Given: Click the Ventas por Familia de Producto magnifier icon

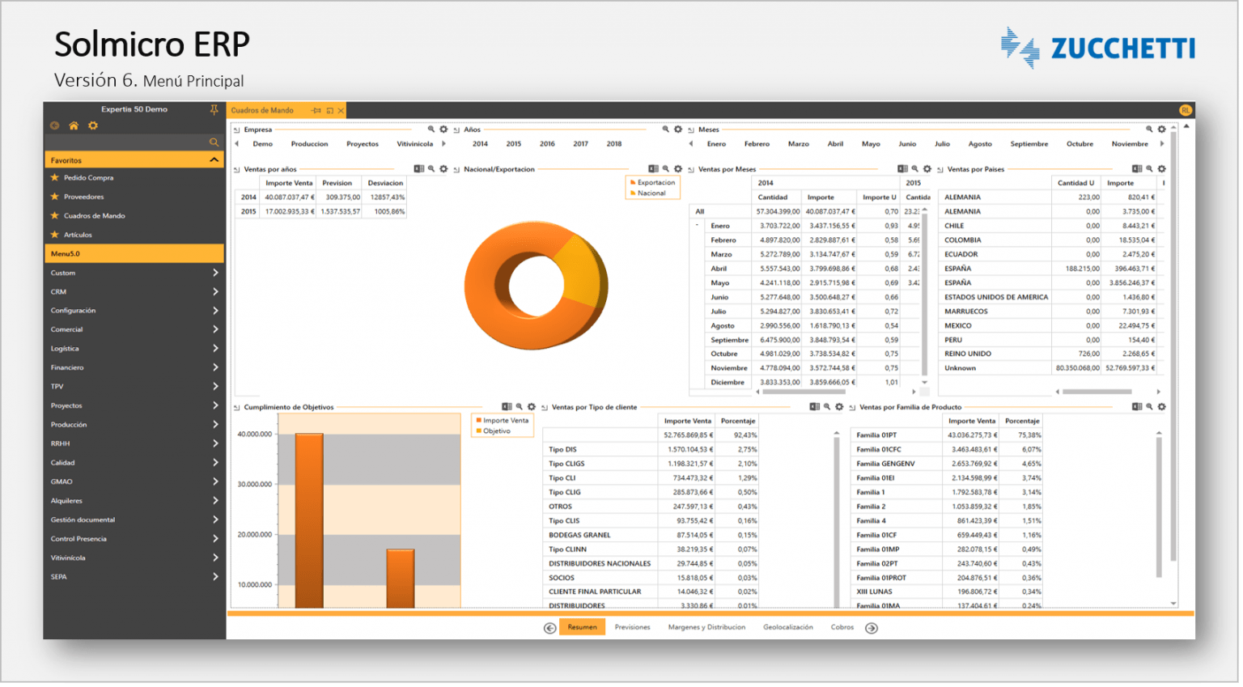Looking at the screenshot, I should click(1151, 409).
